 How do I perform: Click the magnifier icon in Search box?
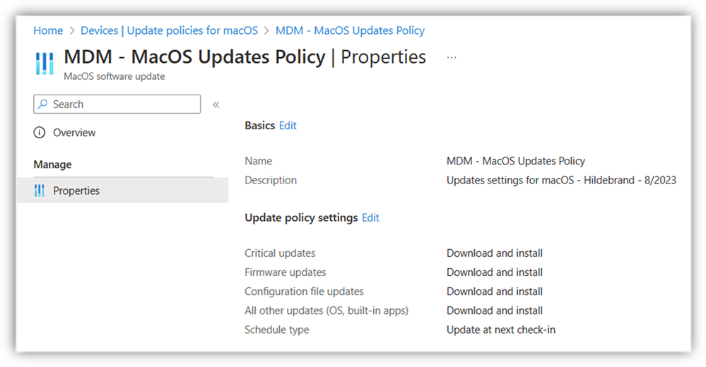pyautogui.click(x=43, y=104)
